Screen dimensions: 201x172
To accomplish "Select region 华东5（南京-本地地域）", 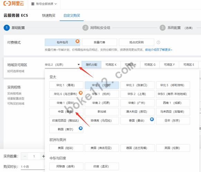I will [x=173, y=94].
